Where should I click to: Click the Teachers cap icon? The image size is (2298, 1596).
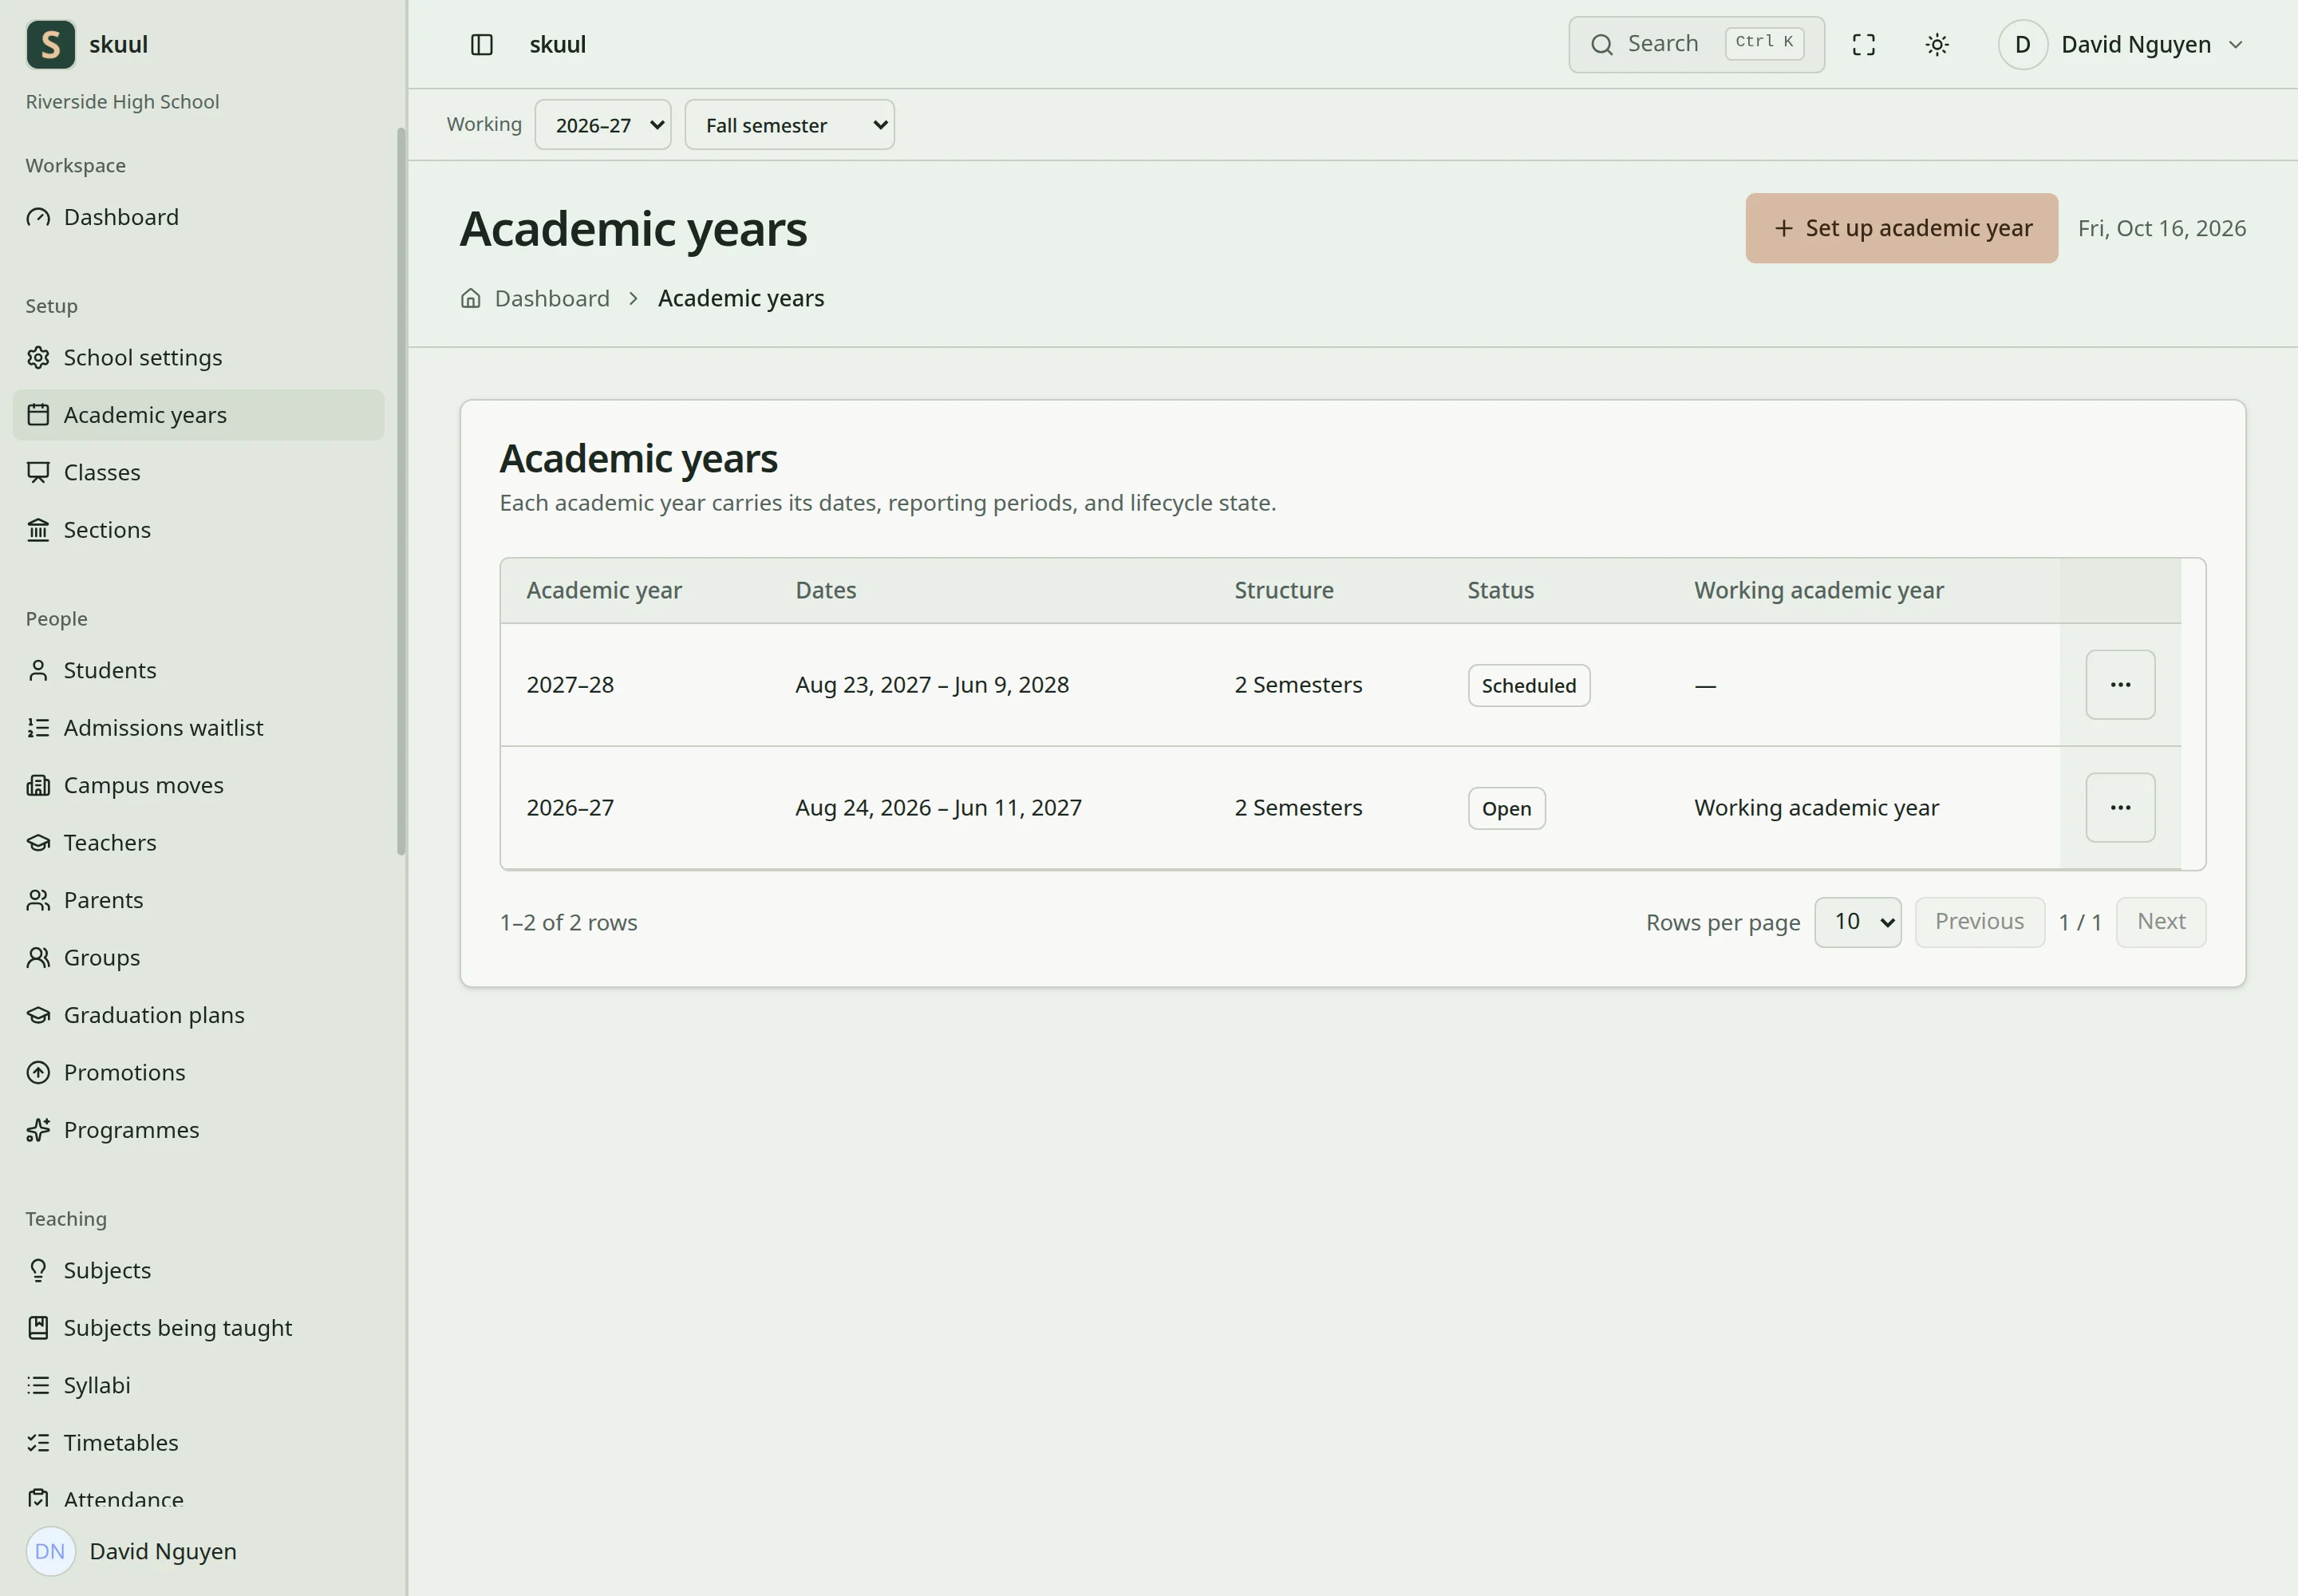[38, 843]
